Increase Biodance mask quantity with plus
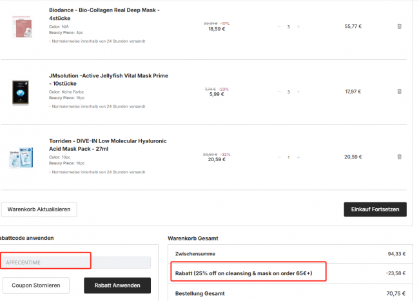The height and width of the screenshot is (301, 419). click(298, 26)
